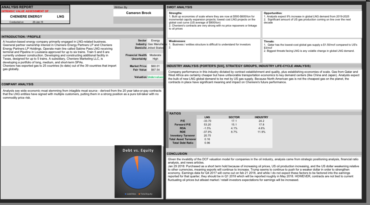The height and width of the screenshot is (205, 370).
Task: Select the Liabilities legend marker
Action: [126, 194]
